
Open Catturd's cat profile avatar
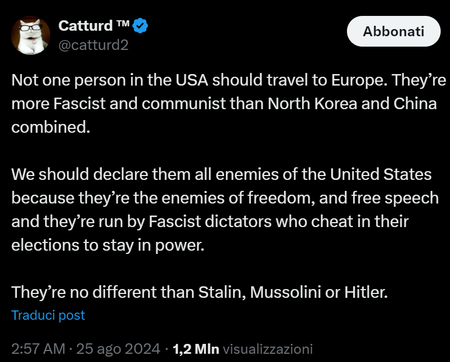(32, 35)
